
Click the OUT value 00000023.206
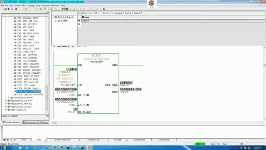click(131, 90)
